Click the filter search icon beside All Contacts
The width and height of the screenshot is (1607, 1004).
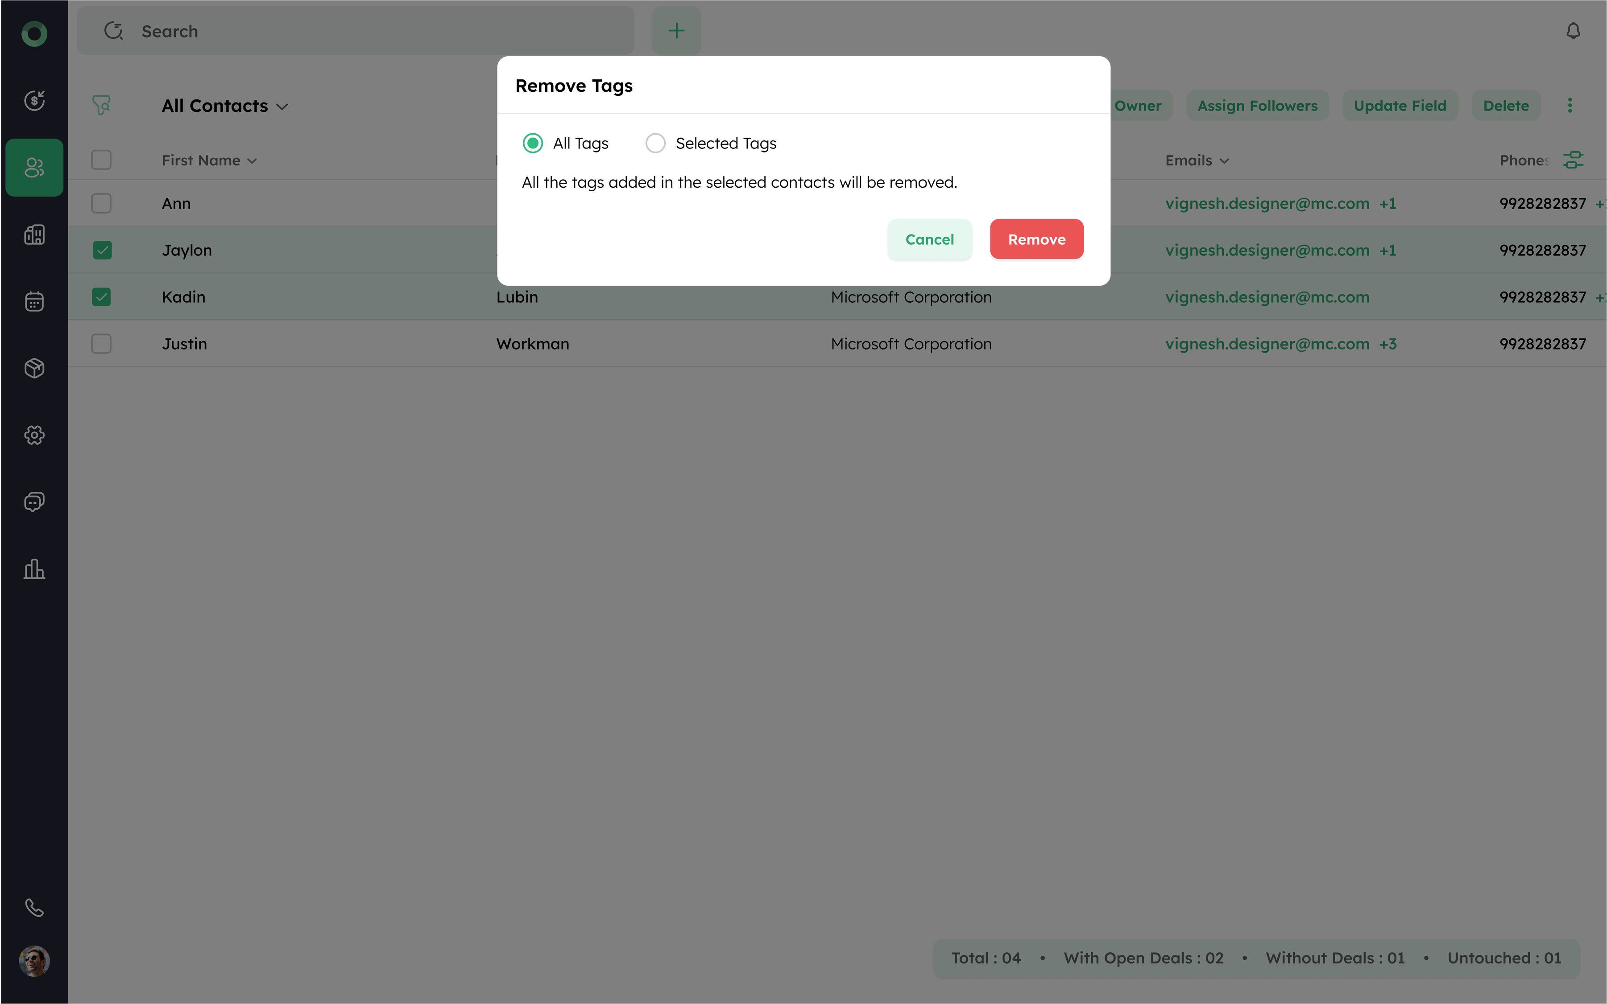point(101,106)
